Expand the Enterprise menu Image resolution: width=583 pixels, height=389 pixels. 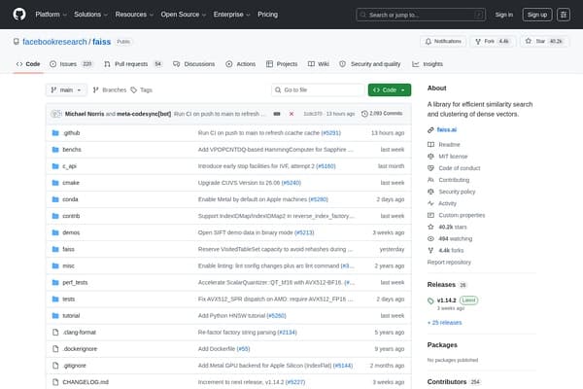click(x=231, y=15)
